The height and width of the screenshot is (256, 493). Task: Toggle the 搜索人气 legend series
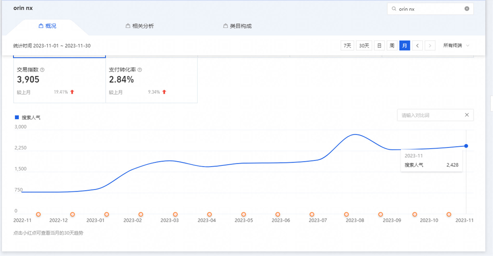click(28, 118)
